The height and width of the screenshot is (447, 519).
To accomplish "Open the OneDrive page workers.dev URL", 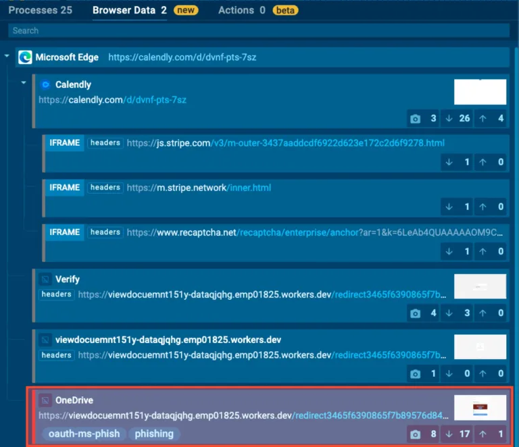I will pyautogui.click(x=243, y=415).
